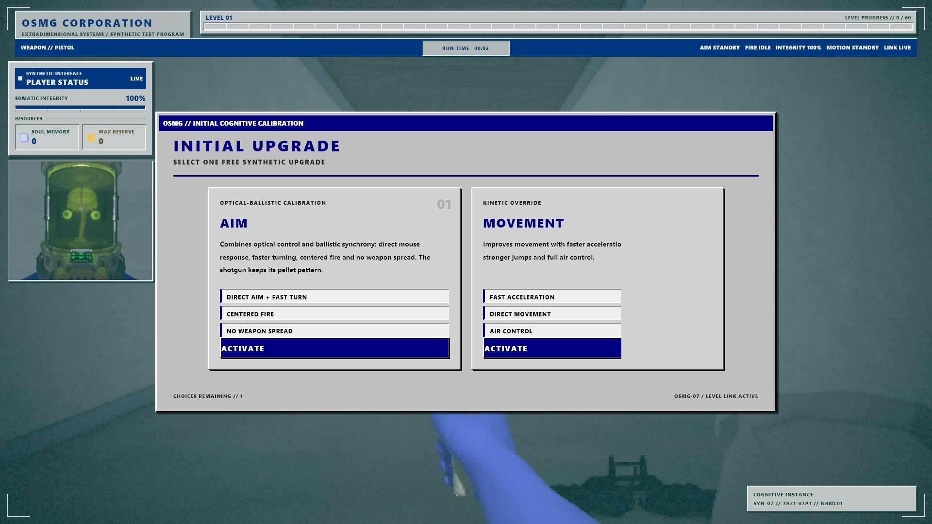Click the Level 01 progress bar

(x=558, y=27)
